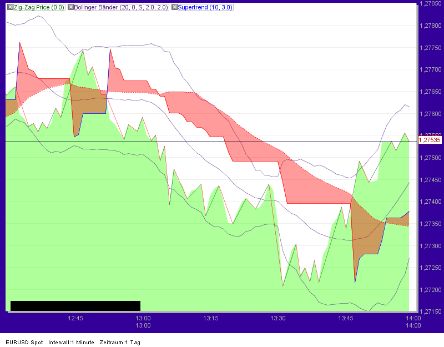Remove the Supertrend indicator via its X icon
The height and width of the screenshot is (347, 444).
(x=175, y=8)
